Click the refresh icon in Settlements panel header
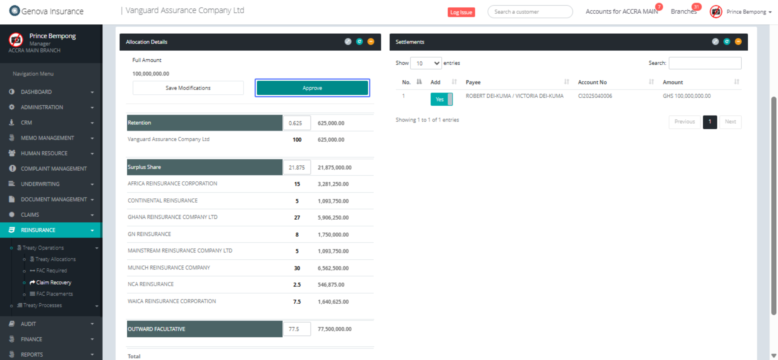Image resolution: width=778 pixels, height=360 pixels. 727,42
